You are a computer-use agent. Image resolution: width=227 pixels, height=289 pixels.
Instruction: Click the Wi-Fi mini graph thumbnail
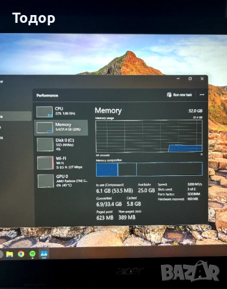(46, 163)
